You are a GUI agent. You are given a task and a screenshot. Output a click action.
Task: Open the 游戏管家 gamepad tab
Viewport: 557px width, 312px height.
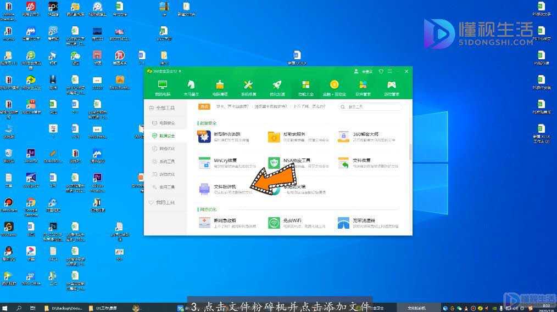[x=392, y=88]
